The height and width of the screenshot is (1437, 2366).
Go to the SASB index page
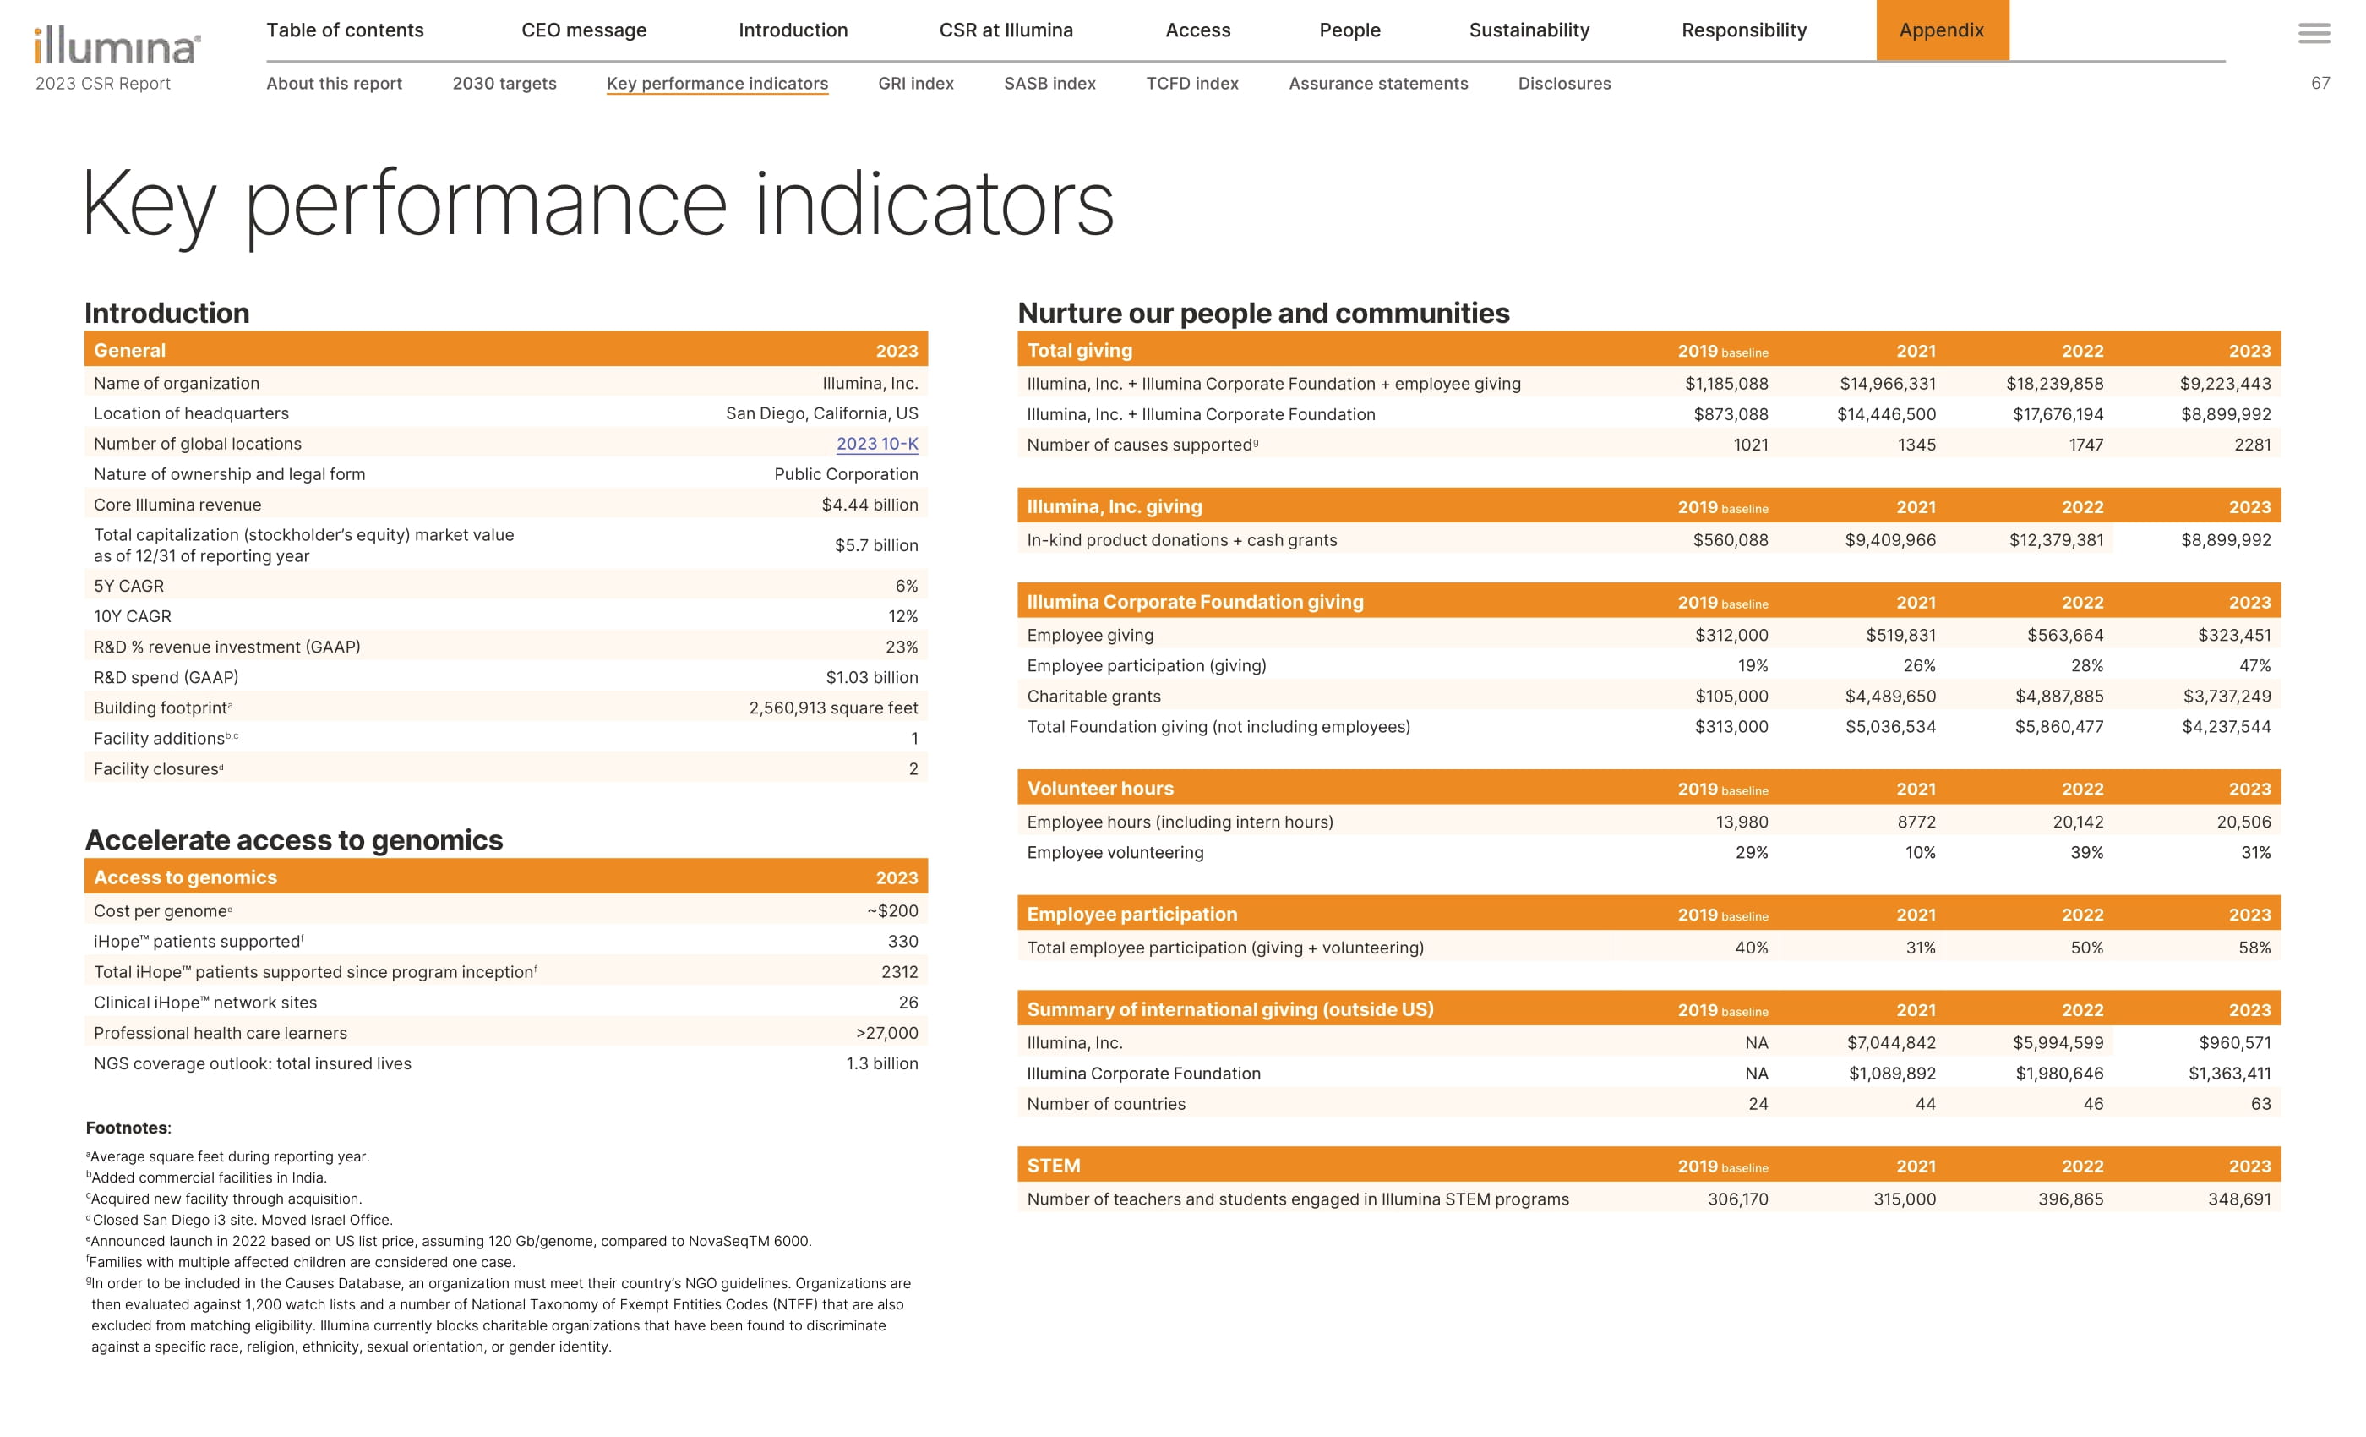tap(1049, 84)
